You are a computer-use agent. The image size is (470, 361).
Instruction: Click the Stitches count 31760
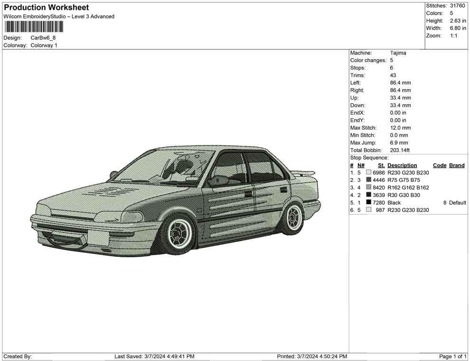pyautogui.click(x=458, y=6)
